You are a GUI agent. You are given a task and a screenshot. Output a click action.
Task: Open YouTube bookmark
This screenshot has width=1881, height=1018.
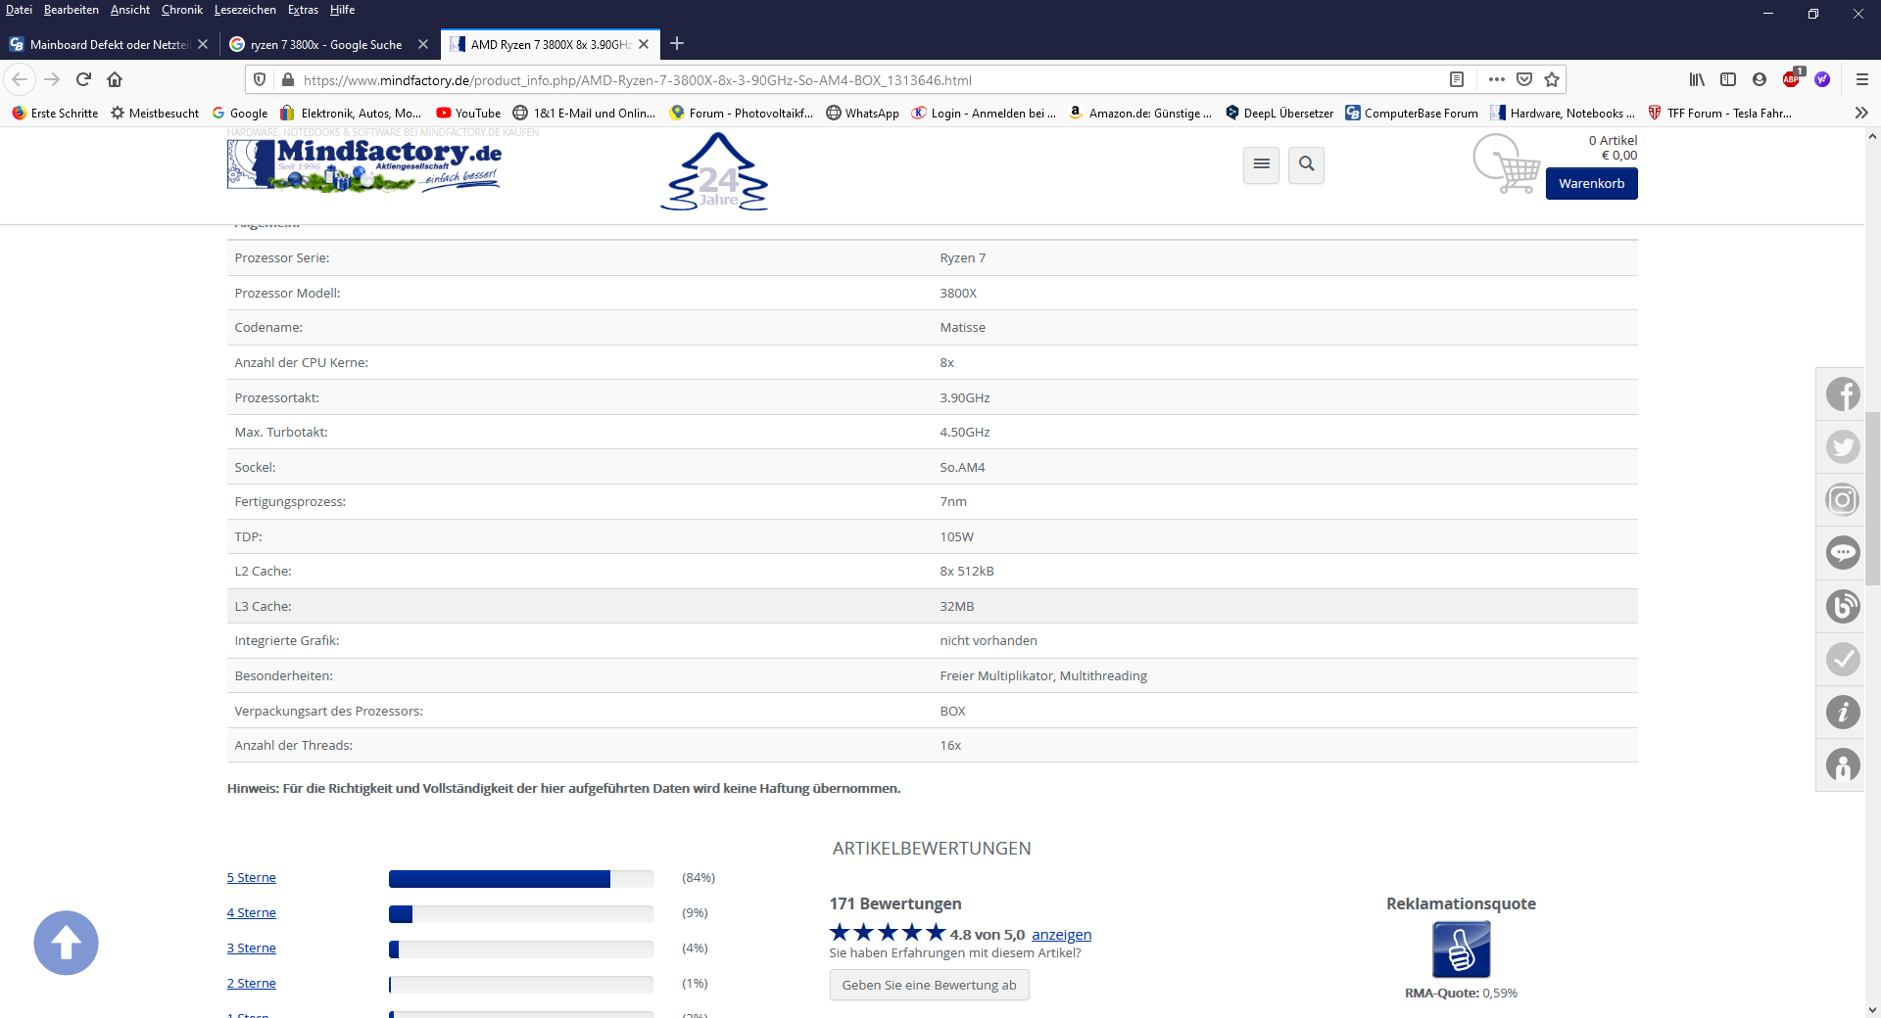pyautogui.click(x=468, y=113)
